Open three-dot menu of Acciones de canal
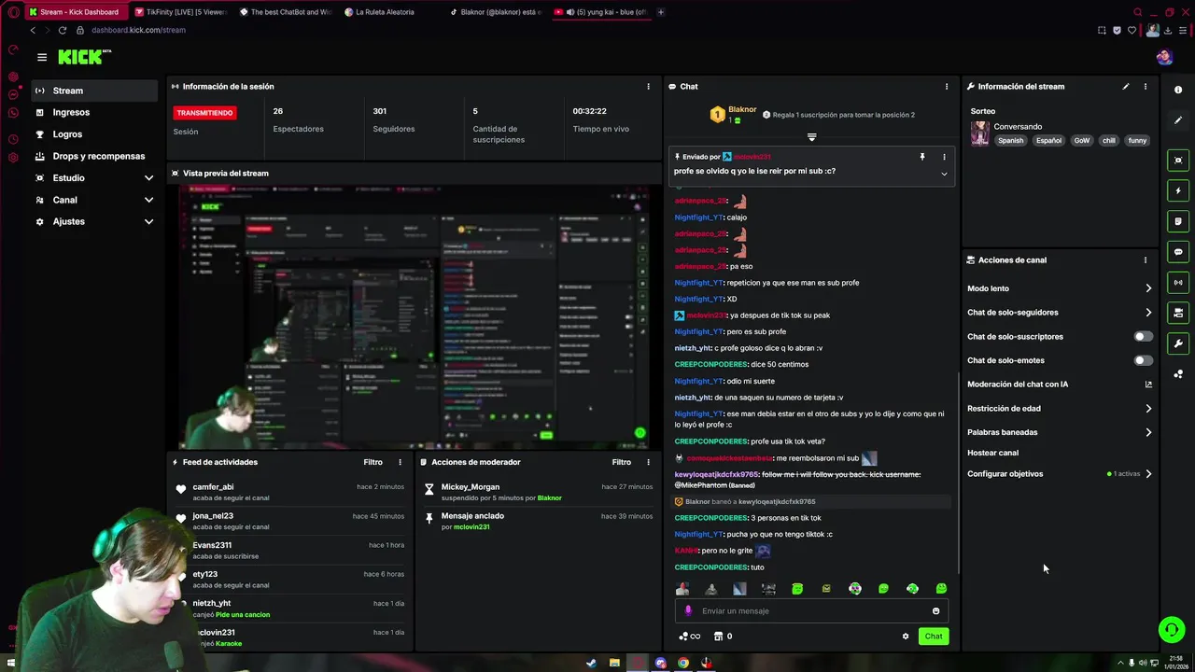This screenshot has height=672, width=1195. click(1146, 260)
